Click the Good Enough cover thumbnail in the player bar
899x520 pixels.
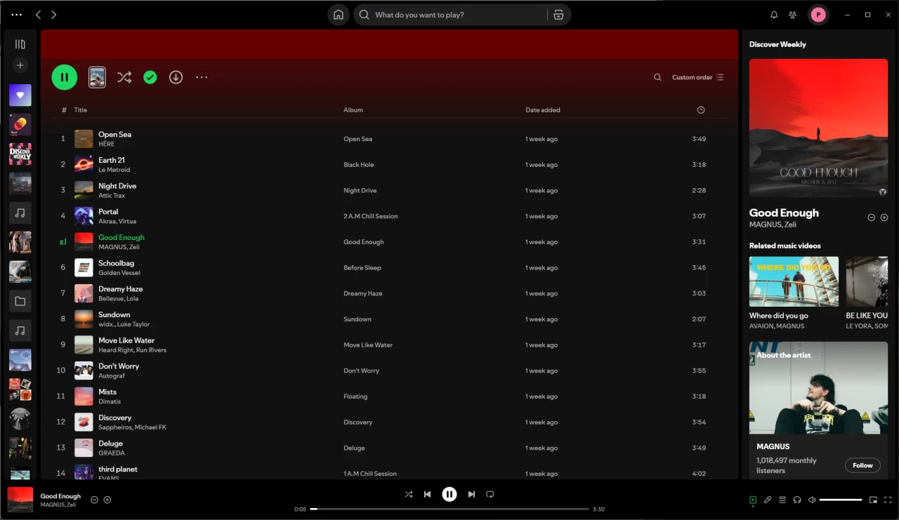[20, 500]
